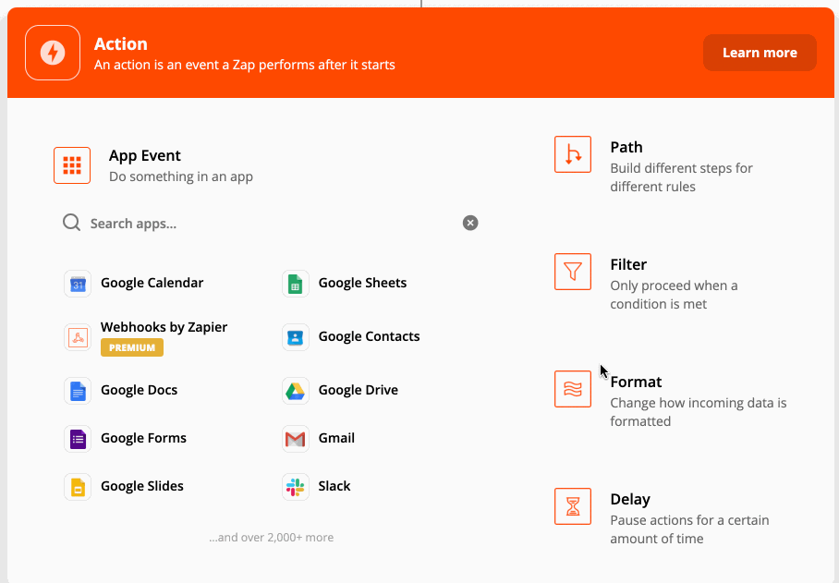Clear the search apps field
Image resolution: width=839 pixels, height=583 pixels.
[470, 223]
